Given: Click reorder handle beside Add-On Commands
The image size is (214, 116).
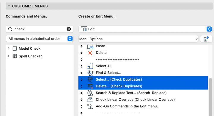Looking at the screenshot, I should [81, 106].
